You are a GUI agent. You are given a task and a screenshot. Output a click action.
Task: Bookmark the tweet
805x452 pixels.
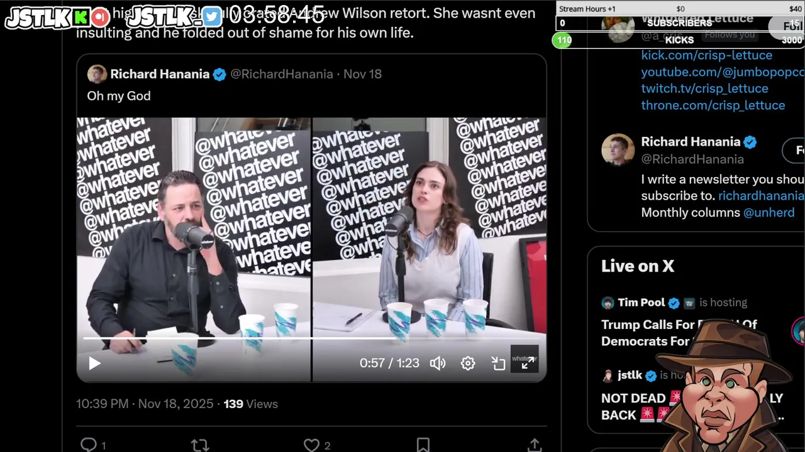tap(423, 445)
